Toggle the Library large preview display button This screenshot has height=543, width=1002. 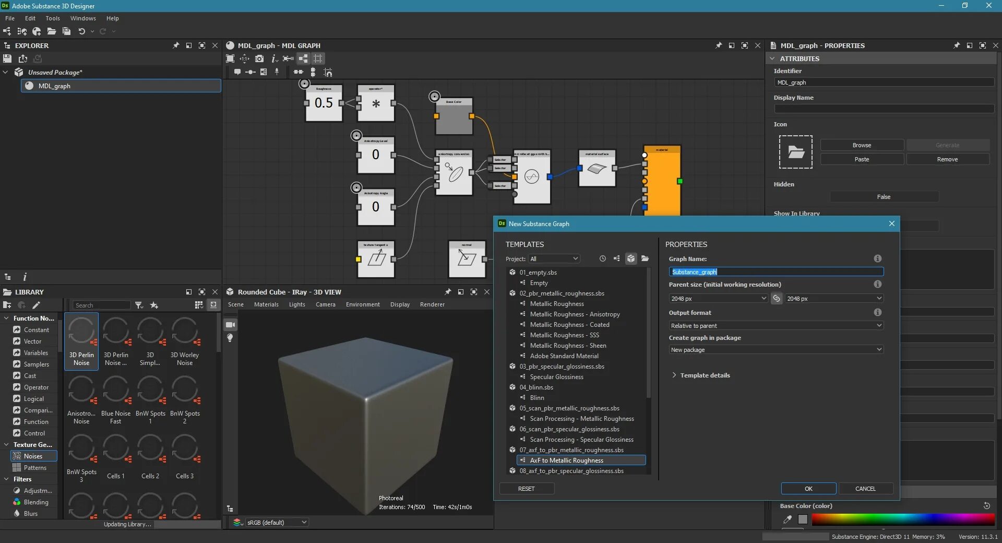(x=213, y=305)
